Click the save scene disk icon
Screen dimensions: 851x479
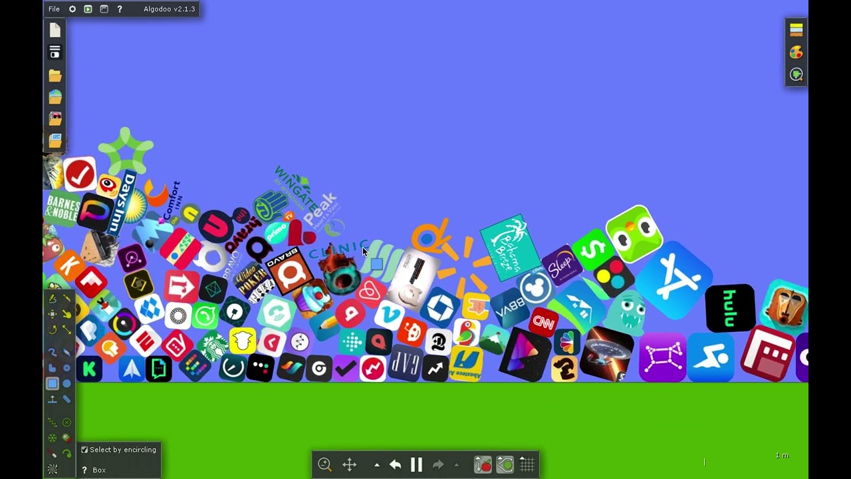click(55, 52)
